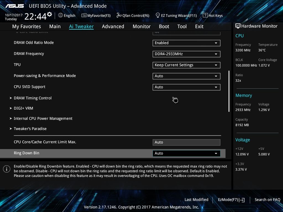283x212 pixels.
Task: Click the CPU ratio 32x value
Action: point(238,81)
